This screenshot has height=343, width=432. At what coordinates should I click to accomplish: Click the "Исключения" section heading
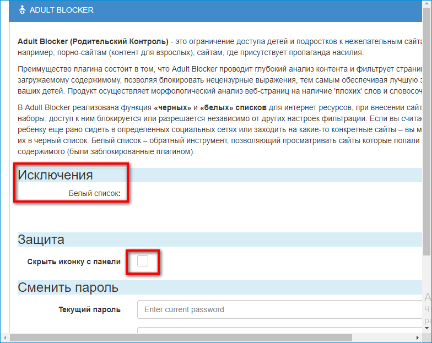tap(55, 175)
